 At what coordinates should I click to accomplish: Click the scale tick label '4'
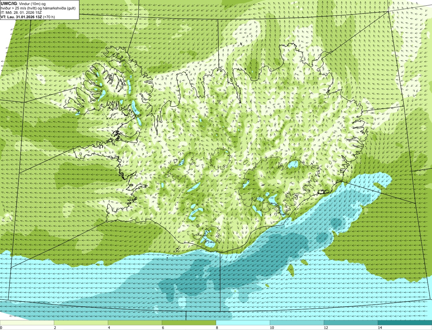click(x=109, y=328)
